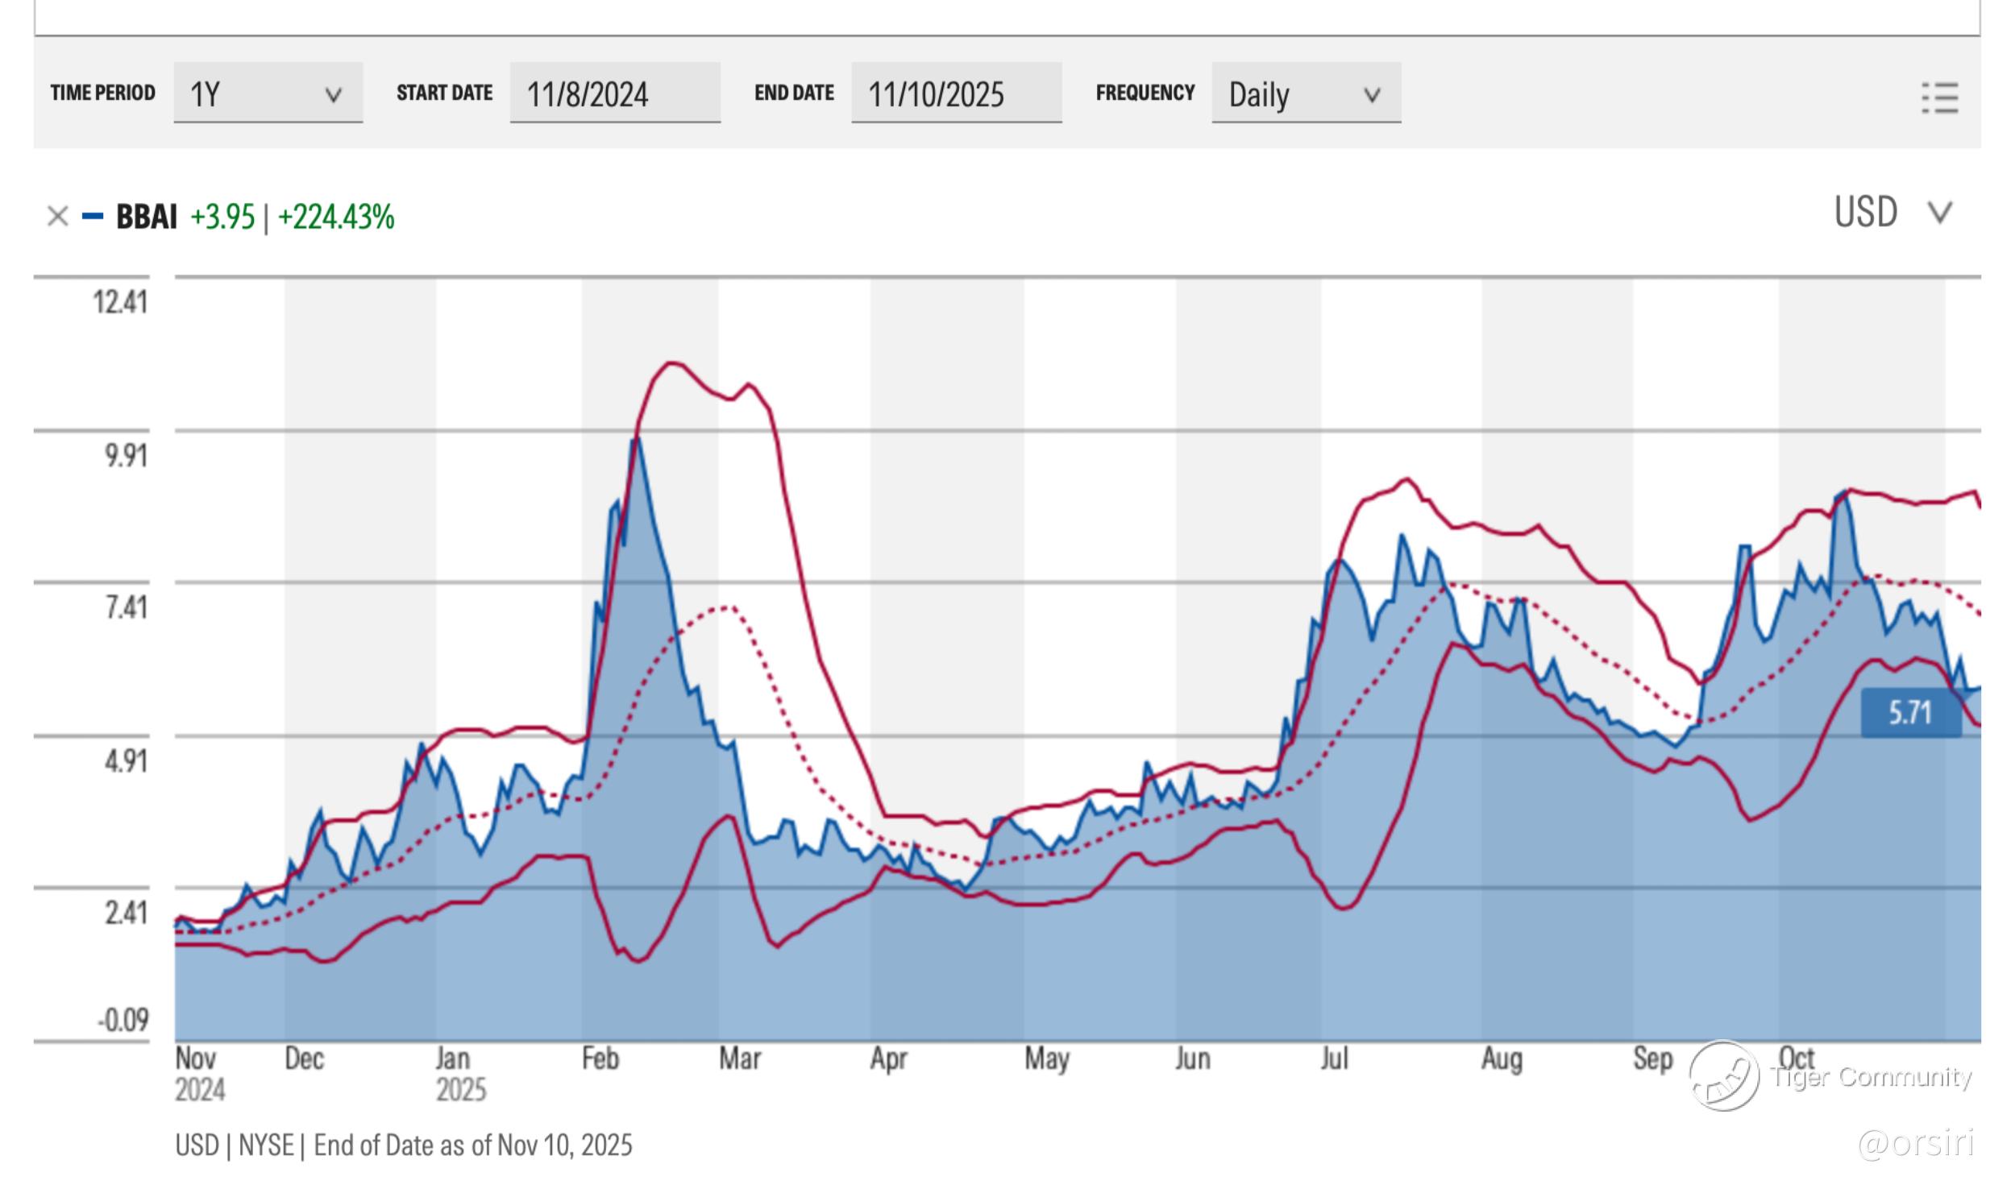Click the Frequency dropdown arrow chevron

[1371, 95]
